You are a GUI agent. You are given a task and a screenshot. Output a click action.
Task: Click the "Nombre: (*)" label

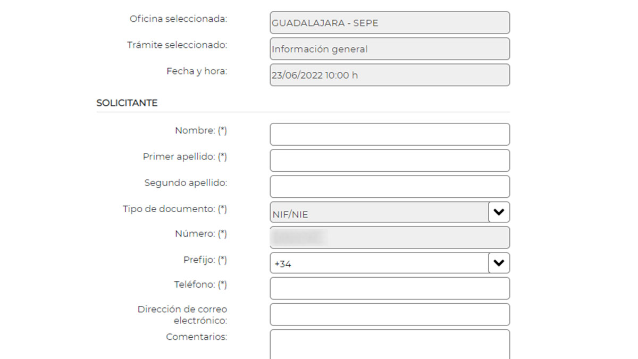point(200,130)
